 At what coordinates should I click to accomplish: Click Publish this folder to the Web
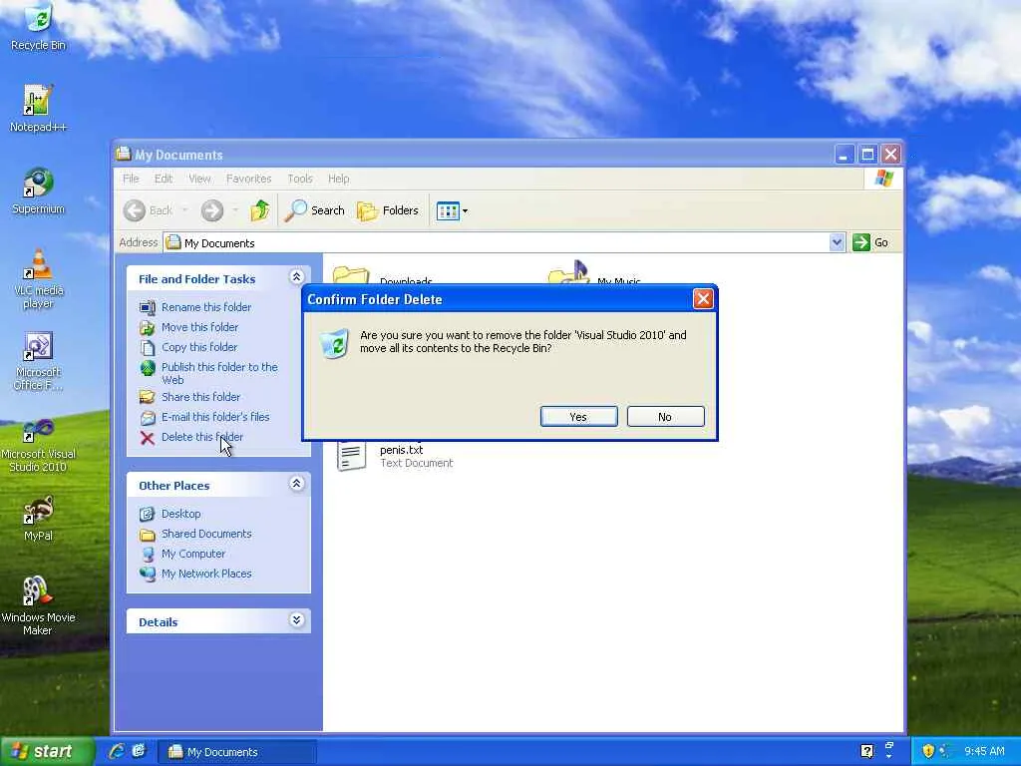(x=219, y=373)
